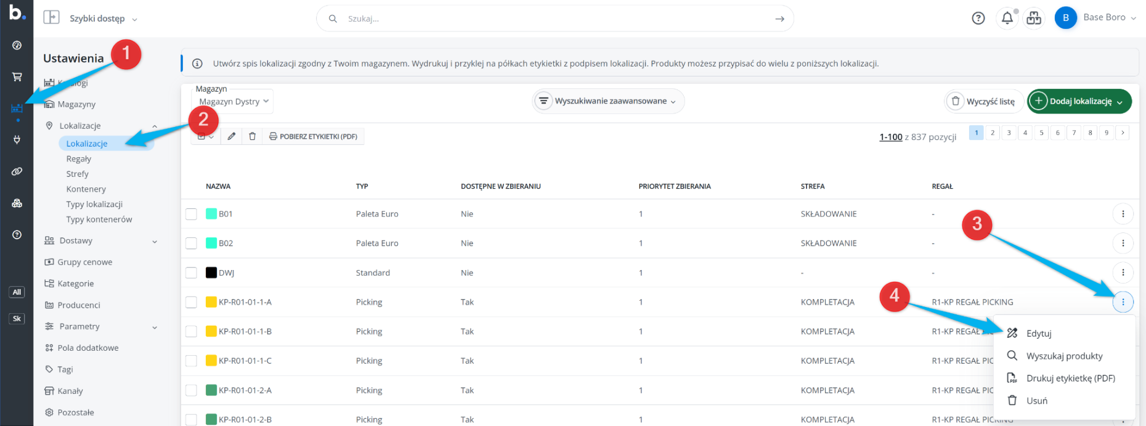Screen dimensions: 1146x426
Task: Click the trash delete icon in toolbar
Action: point(252,136)
